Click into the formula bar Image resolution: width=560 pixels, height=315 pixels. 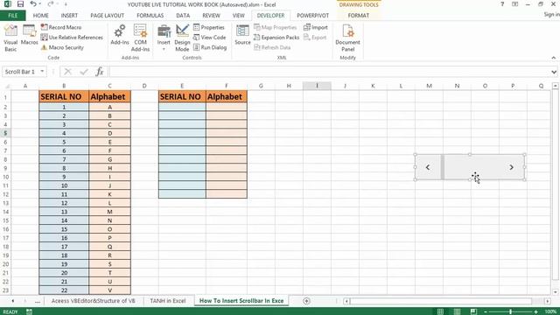click(329, 72)
